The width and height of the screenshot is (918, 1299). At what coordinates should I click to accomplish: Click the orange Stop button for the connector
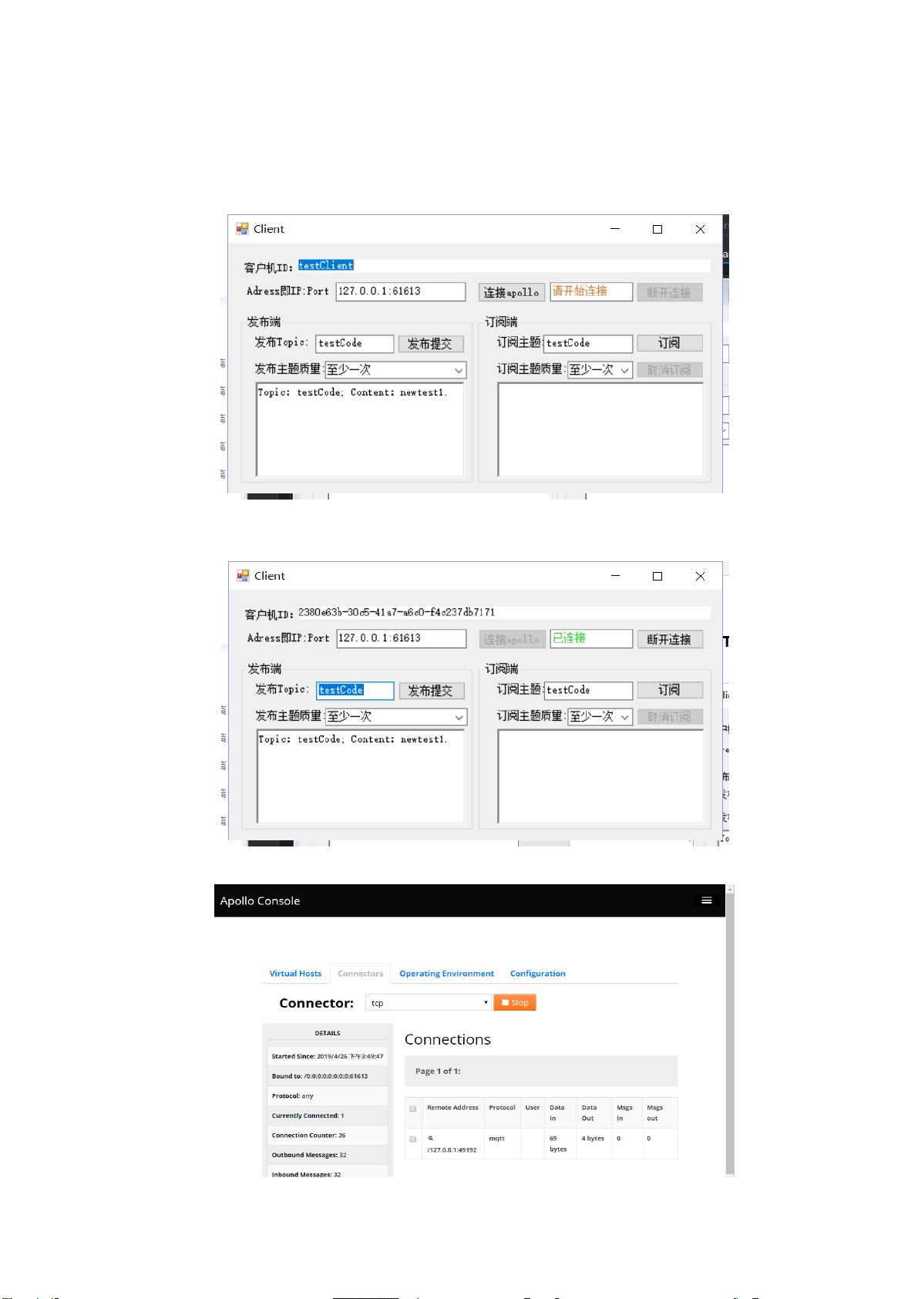pyautogui.click(x=514, y=1002)
